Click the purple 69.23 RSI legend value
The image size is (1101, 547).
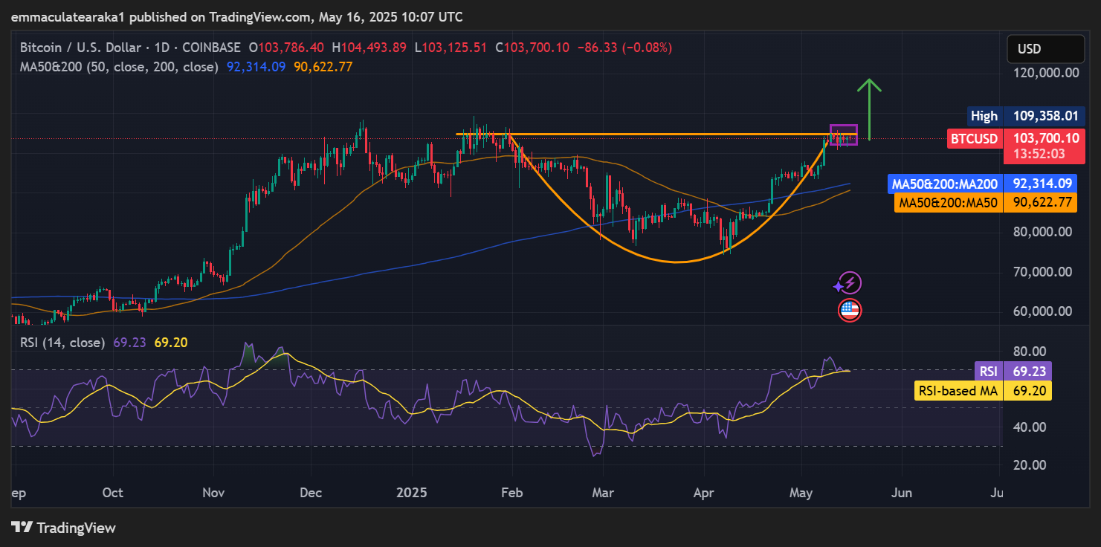pos(129,343)
